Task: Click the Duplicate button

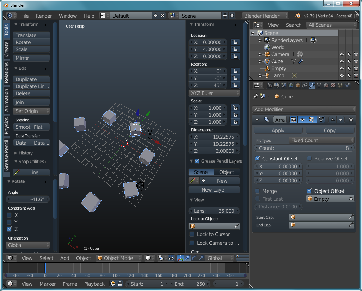Action: click(31, 79)
